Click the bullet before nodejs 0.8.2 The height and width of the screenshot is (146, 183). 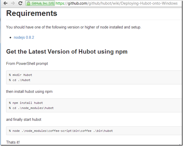click(11, 38)
